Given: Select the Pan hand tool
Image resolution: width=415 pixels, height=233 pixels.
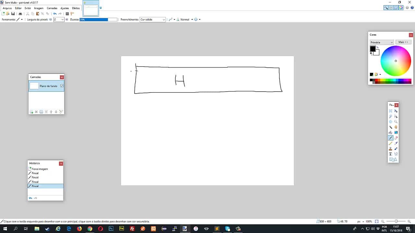Looking at the screenshot, I should point(396,127).
